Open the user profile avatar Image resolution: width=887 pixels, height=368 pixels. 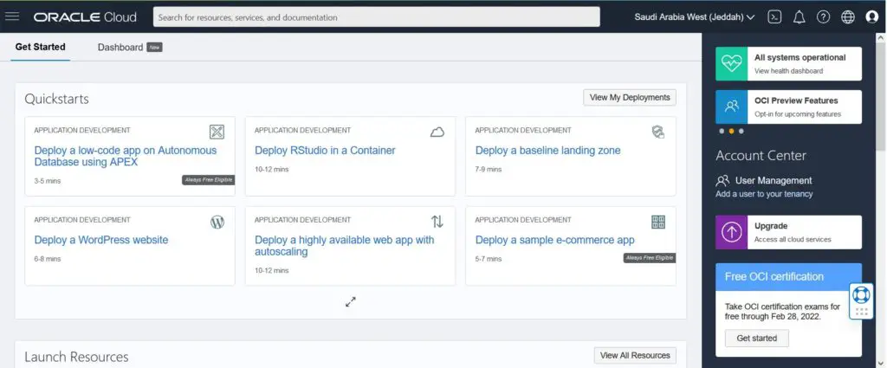(871, 17)
